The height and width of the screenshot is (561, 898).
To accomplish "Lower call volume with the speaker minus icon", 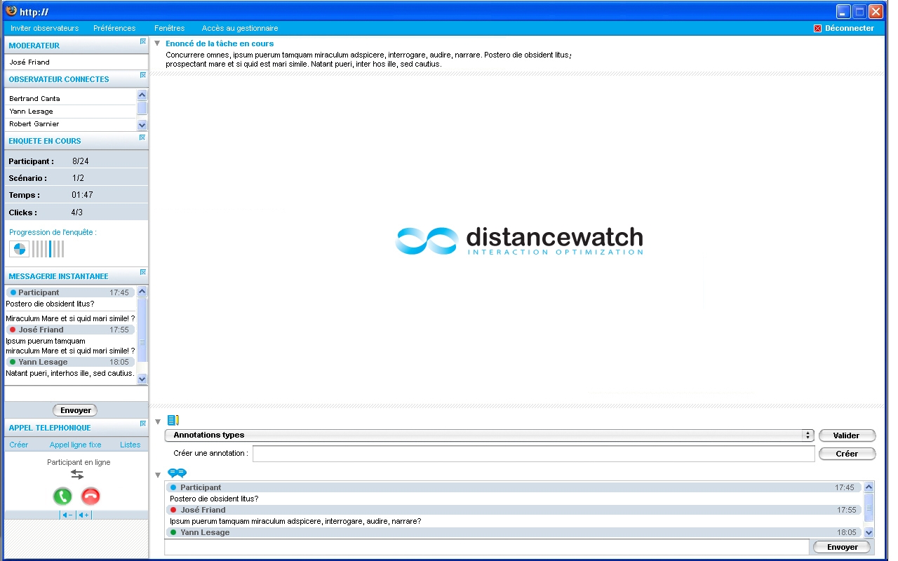I will tap(67, 515).
